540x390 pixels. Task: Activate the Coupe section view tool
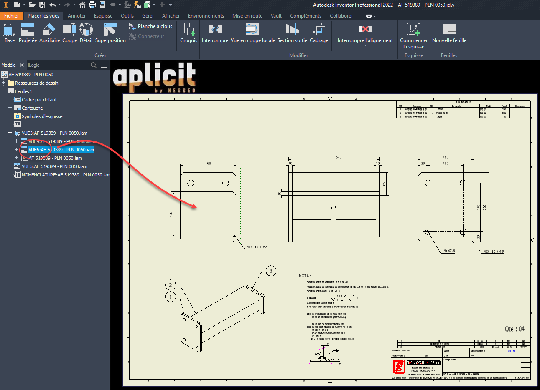[69, 33]
